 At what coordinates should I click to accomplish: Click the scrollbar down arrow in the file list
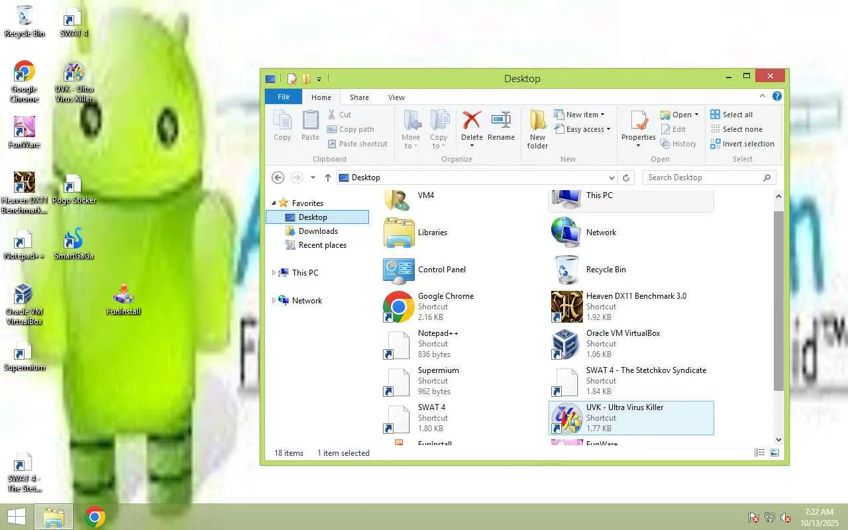778,439
